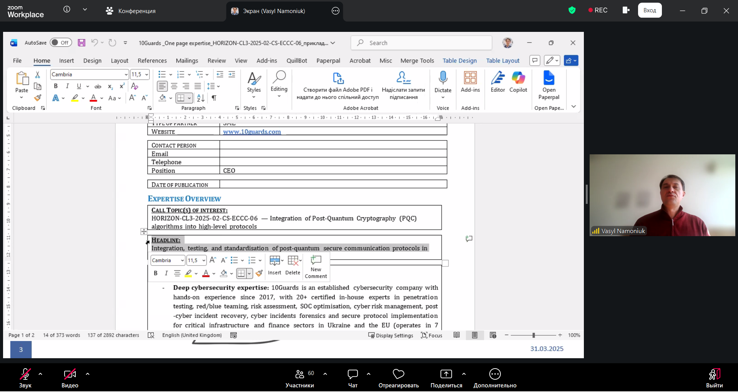Expand the font size dropdown in ribbon
The width and height of the screenshot is (738, 392).
click(147, 74)
